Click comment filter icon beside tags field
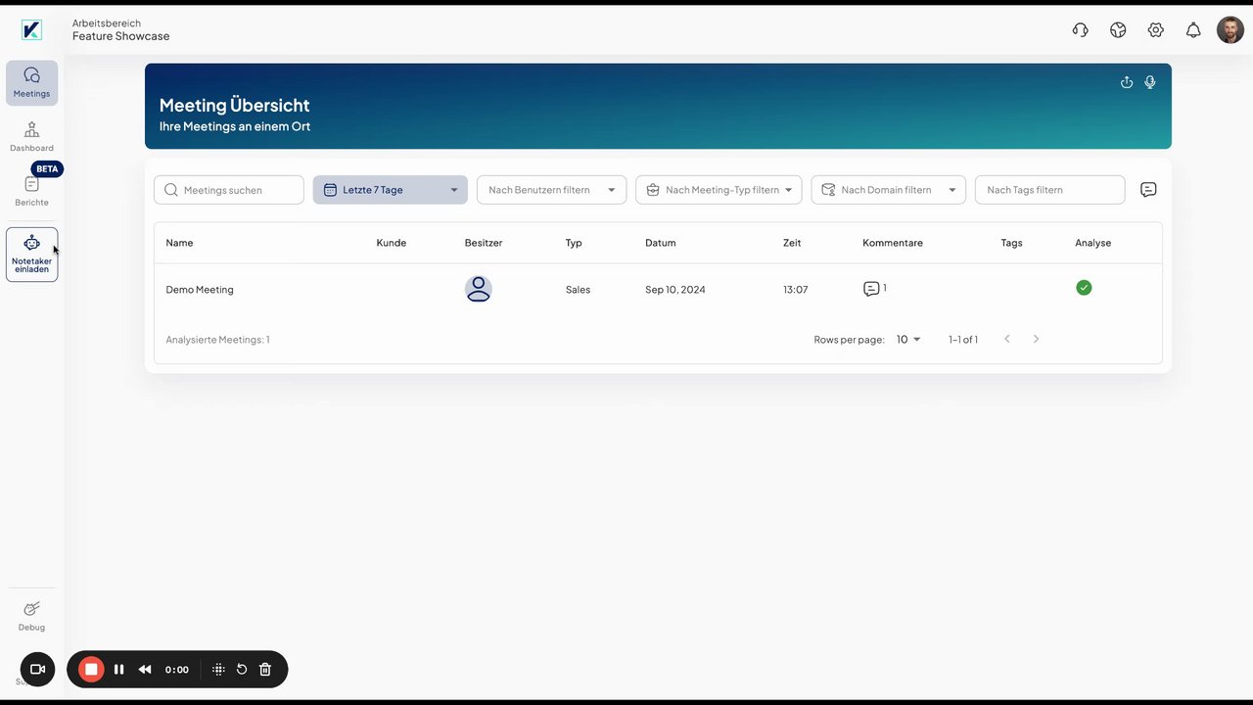Screen dimensions: 1253x705 [1148, 190]
